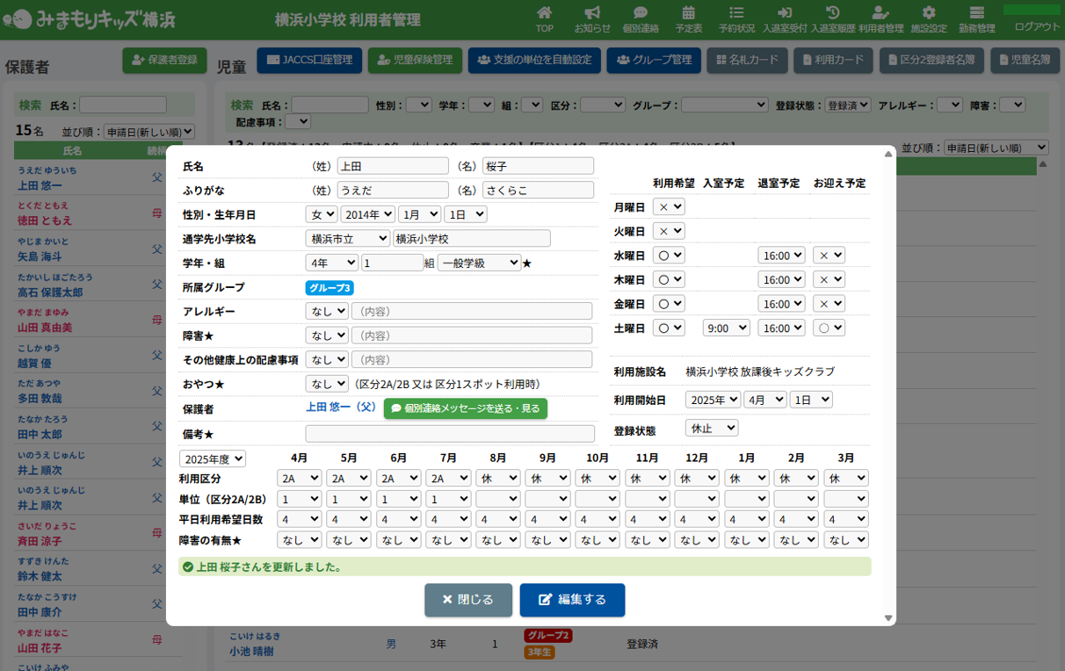Viewport: 1065px width, 671px height.
Task: Open お知らせ megaphone icon
Action: 592,13
